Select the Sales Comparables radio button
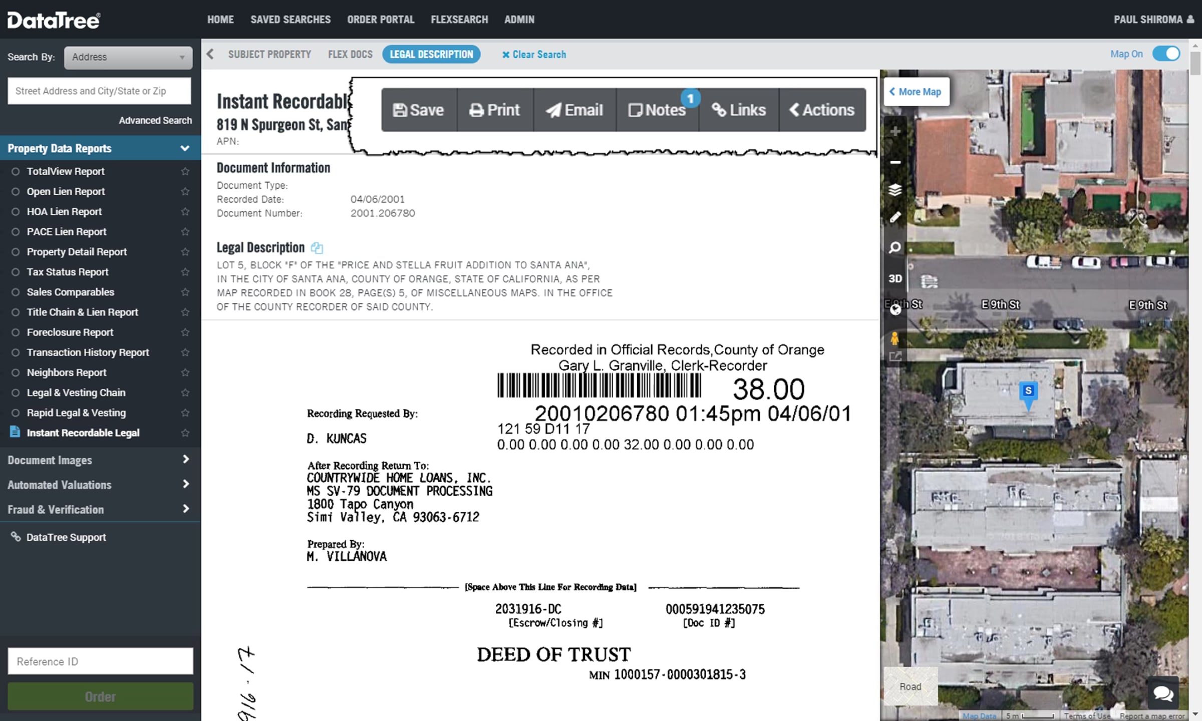The width and height of the screenshot is (1202, 721). (x=16, y=292)
